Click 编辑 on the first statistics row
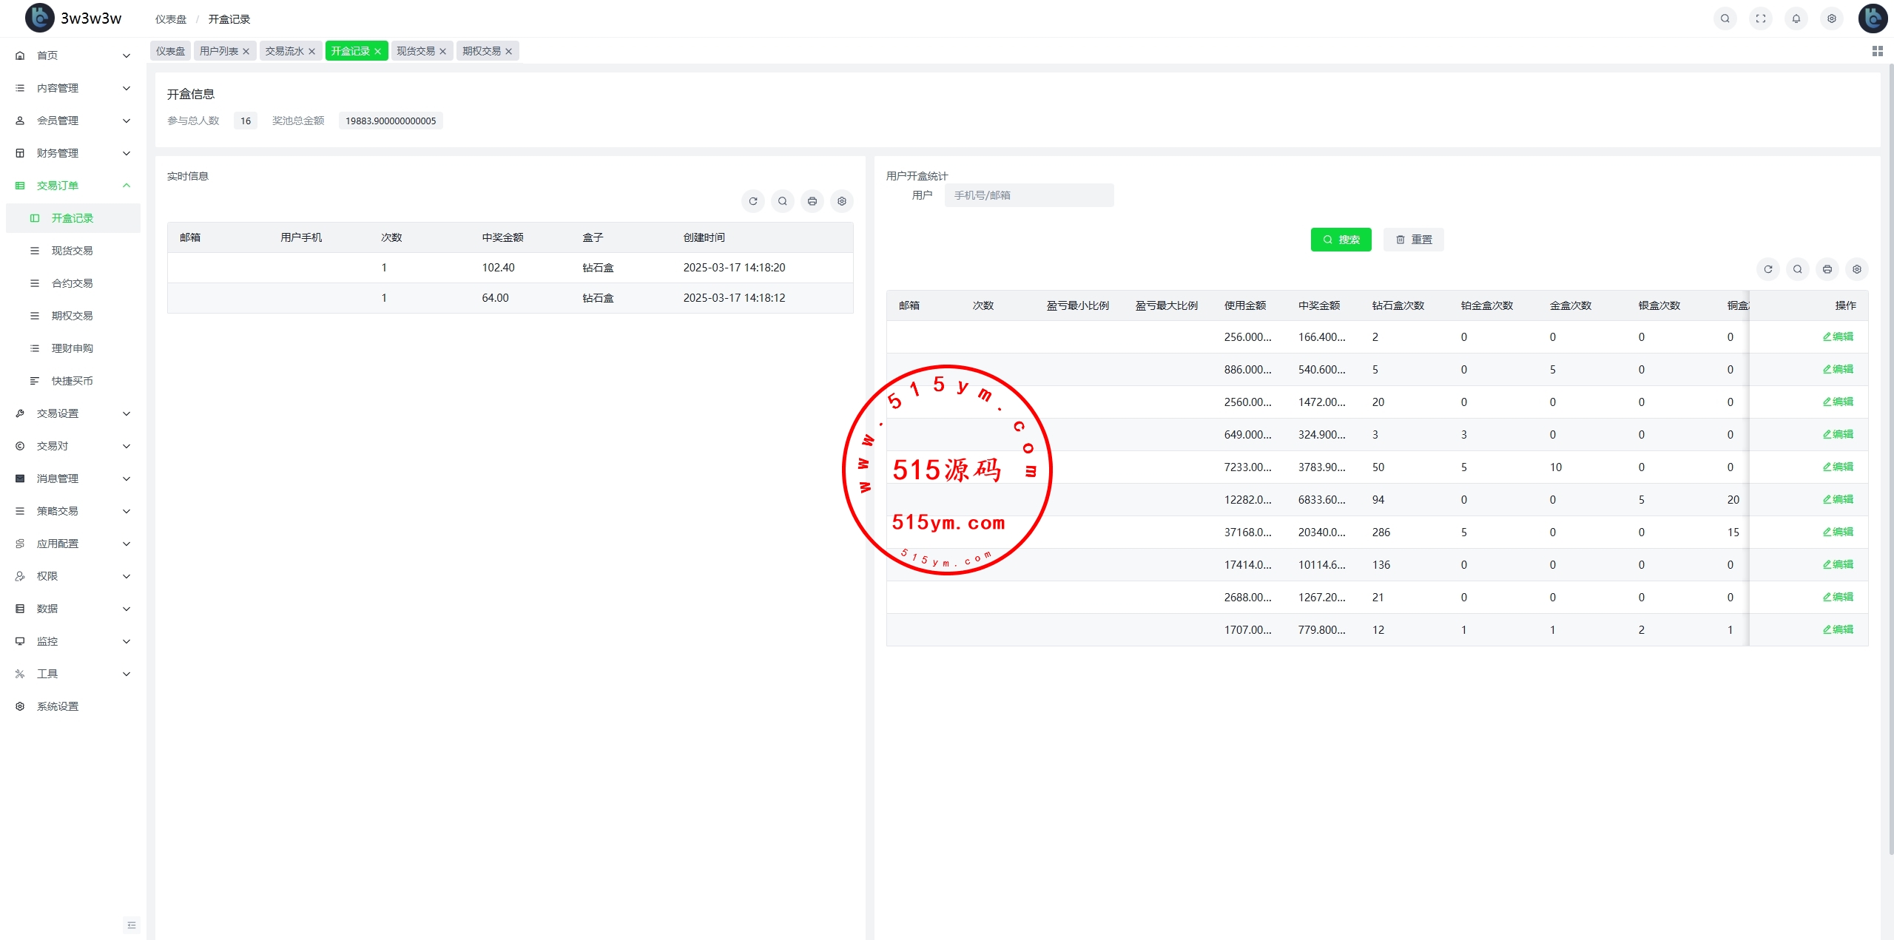 (1838, 337)
